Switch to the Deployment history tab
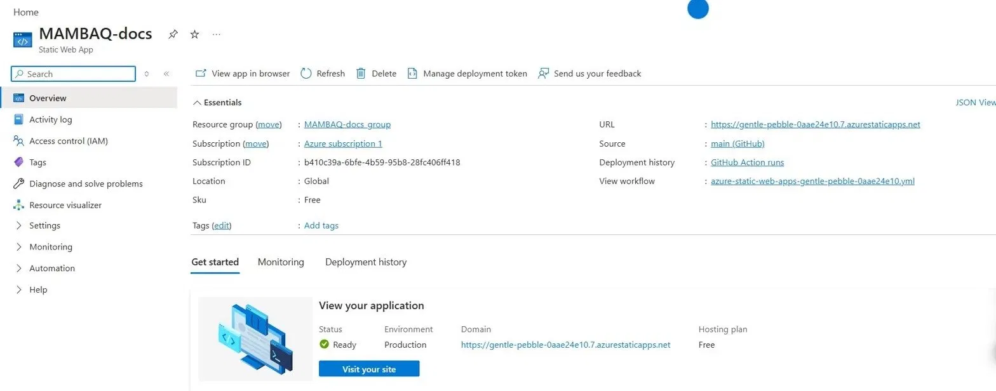The width and height of the screenshot is (996, 391). (366, 262)
